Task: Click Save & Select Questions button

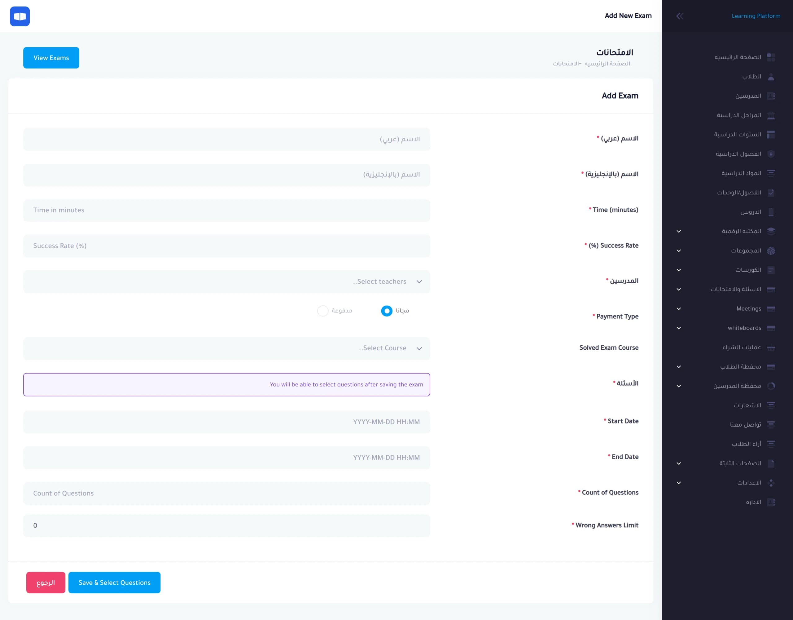Action: tap(114, 582)
